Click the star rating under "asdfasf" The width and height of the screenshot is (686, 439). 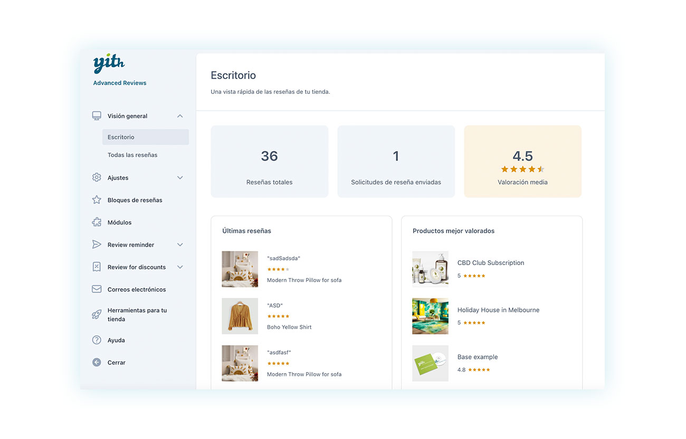(x=278, y=364)
